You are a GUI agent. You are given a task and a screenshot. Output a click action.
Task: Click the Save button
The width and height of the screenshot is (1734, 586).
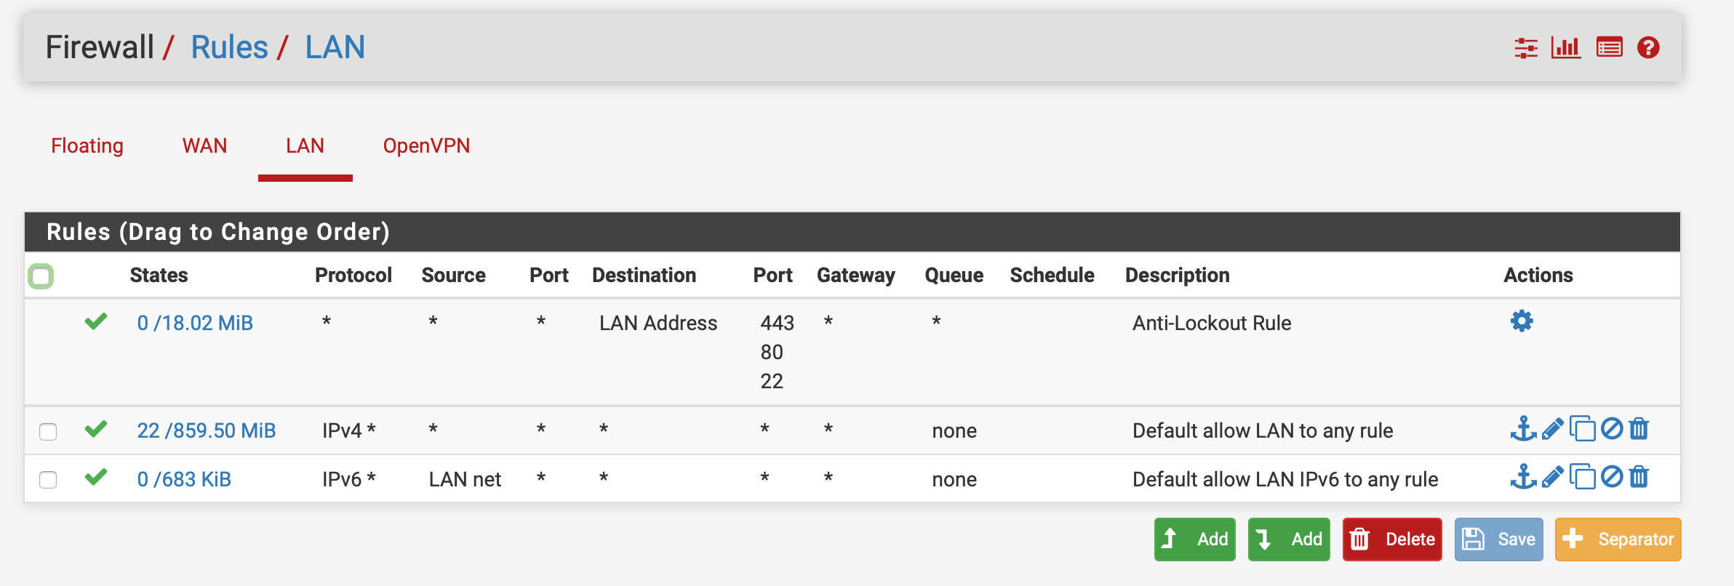(x=1498, y=539)
